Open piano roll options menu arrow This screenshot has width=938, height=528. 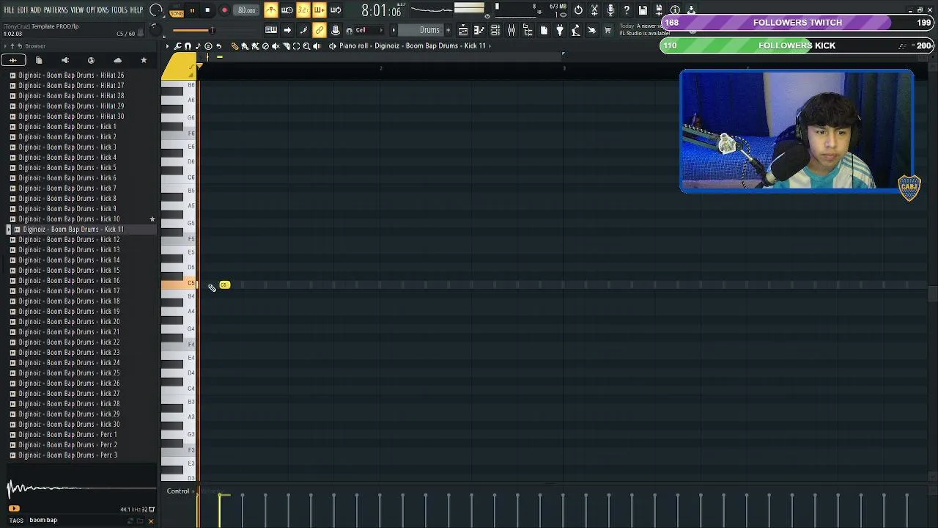click(x=167, y=45)
